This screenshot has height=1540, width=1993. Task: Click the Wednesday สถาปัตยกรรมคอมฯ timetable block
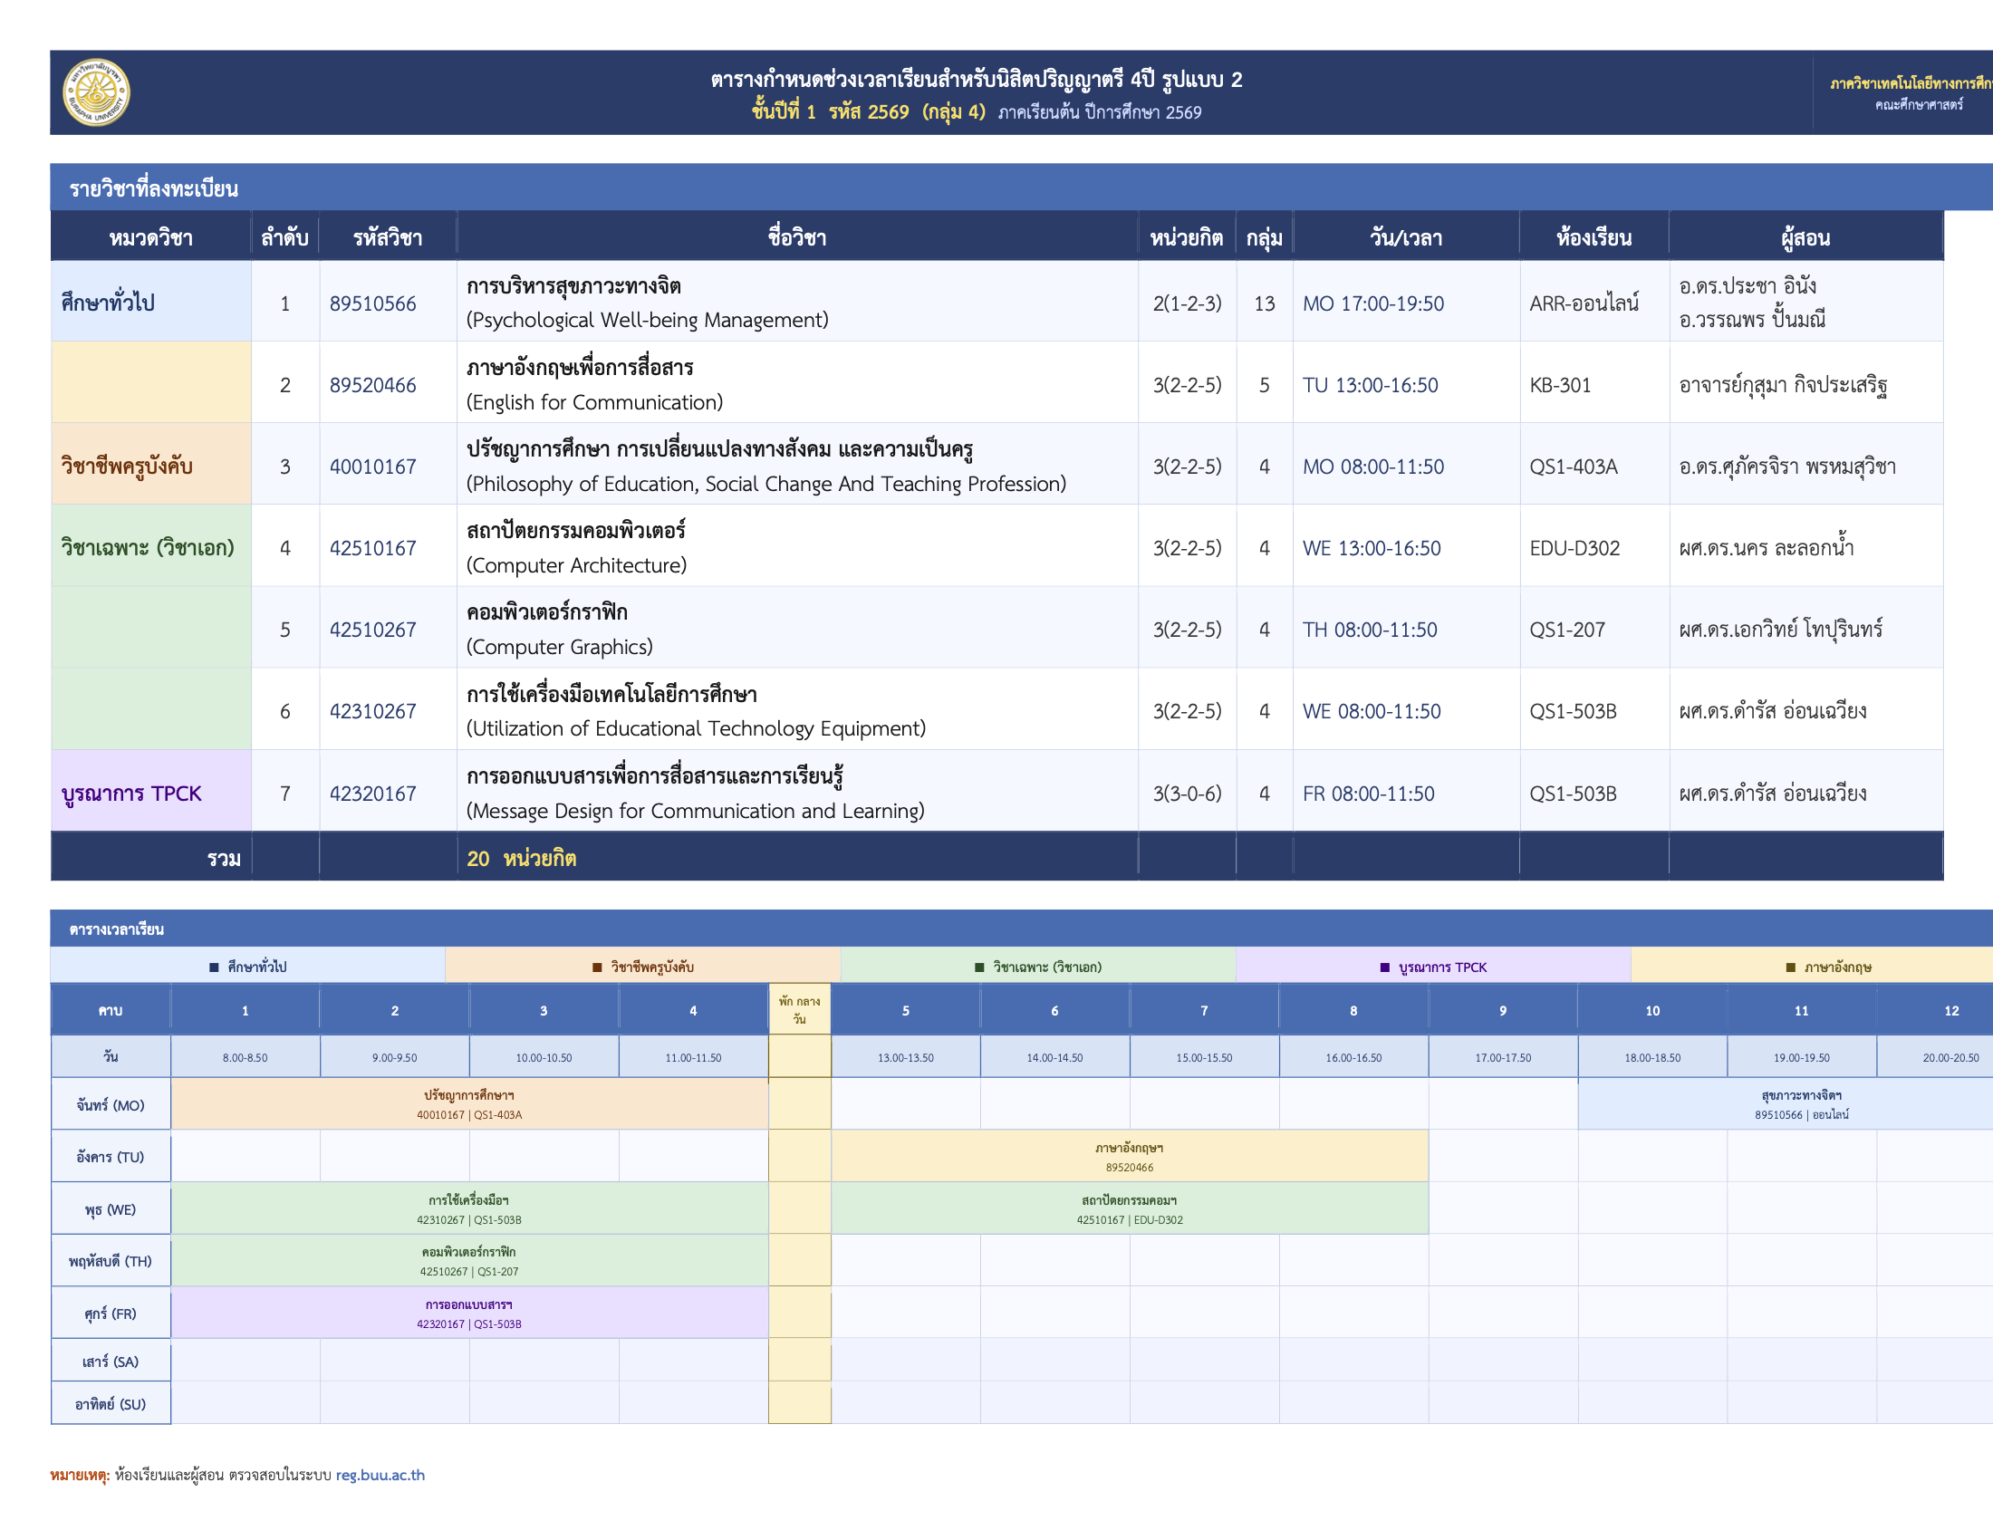click(x=1130, y=1208)
